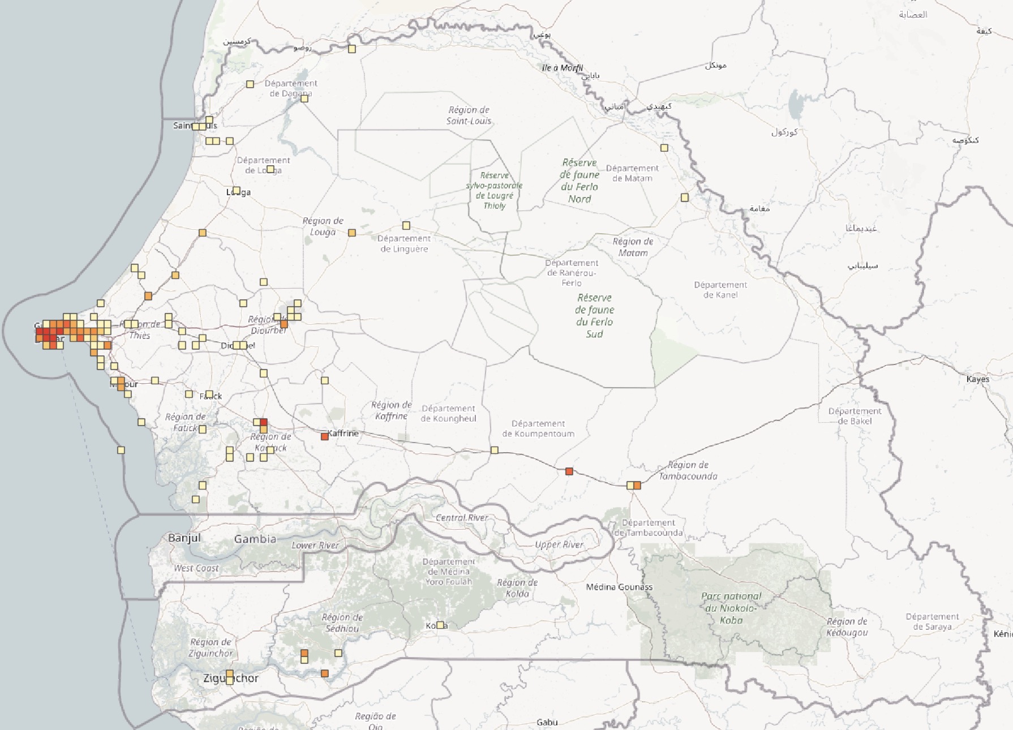Select the Département de Saraya label
Image resolution: width=1013 pixels, height=730 pixels.
[932, 621]
